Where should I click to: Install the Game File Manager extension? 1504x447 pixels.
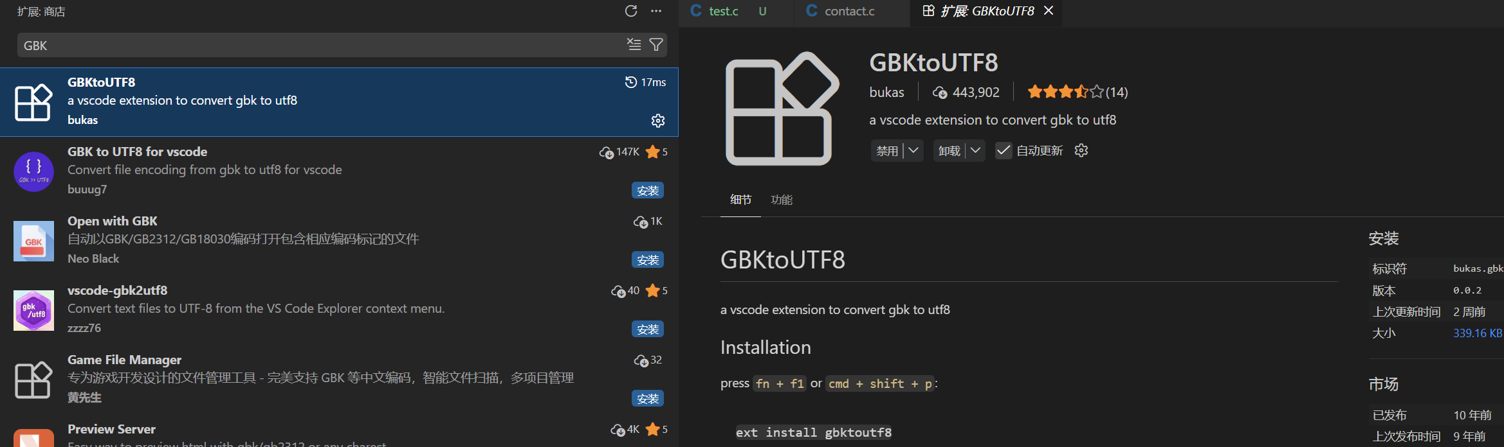[x=648, y=399]
